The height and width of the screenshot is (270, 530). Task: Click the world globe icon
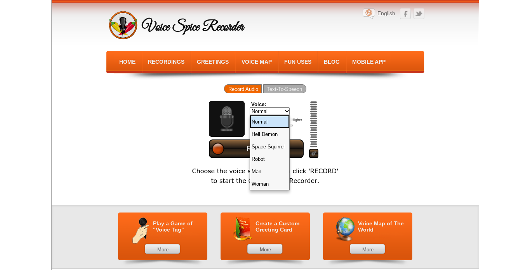345,229
